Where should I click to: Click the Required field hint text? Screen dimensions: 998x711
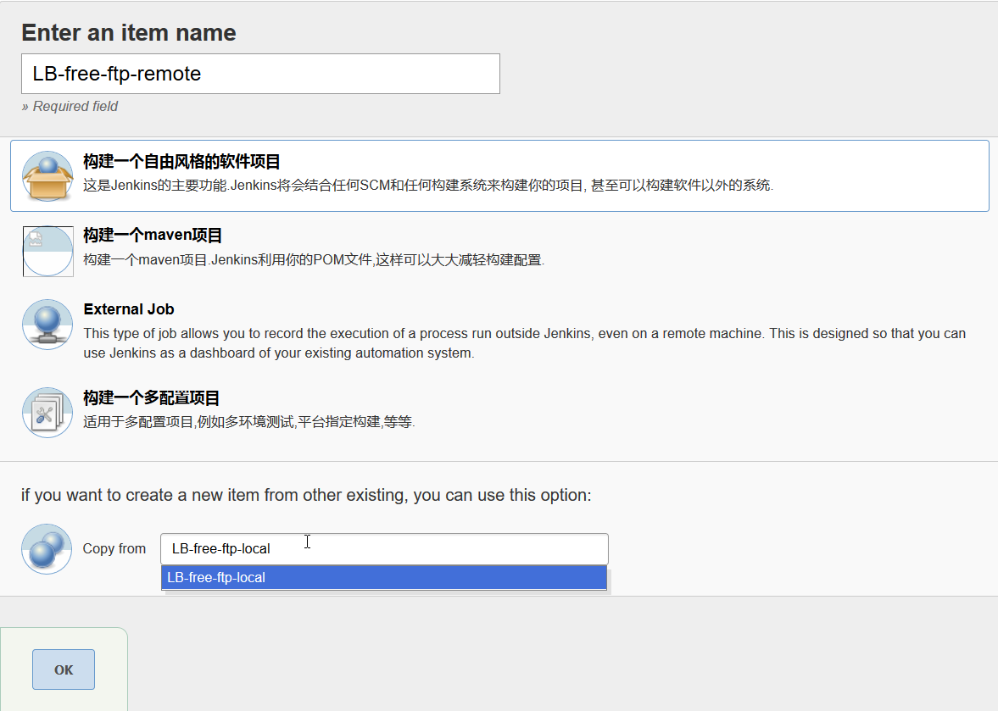pyautogui.click(x=70, y=107)
